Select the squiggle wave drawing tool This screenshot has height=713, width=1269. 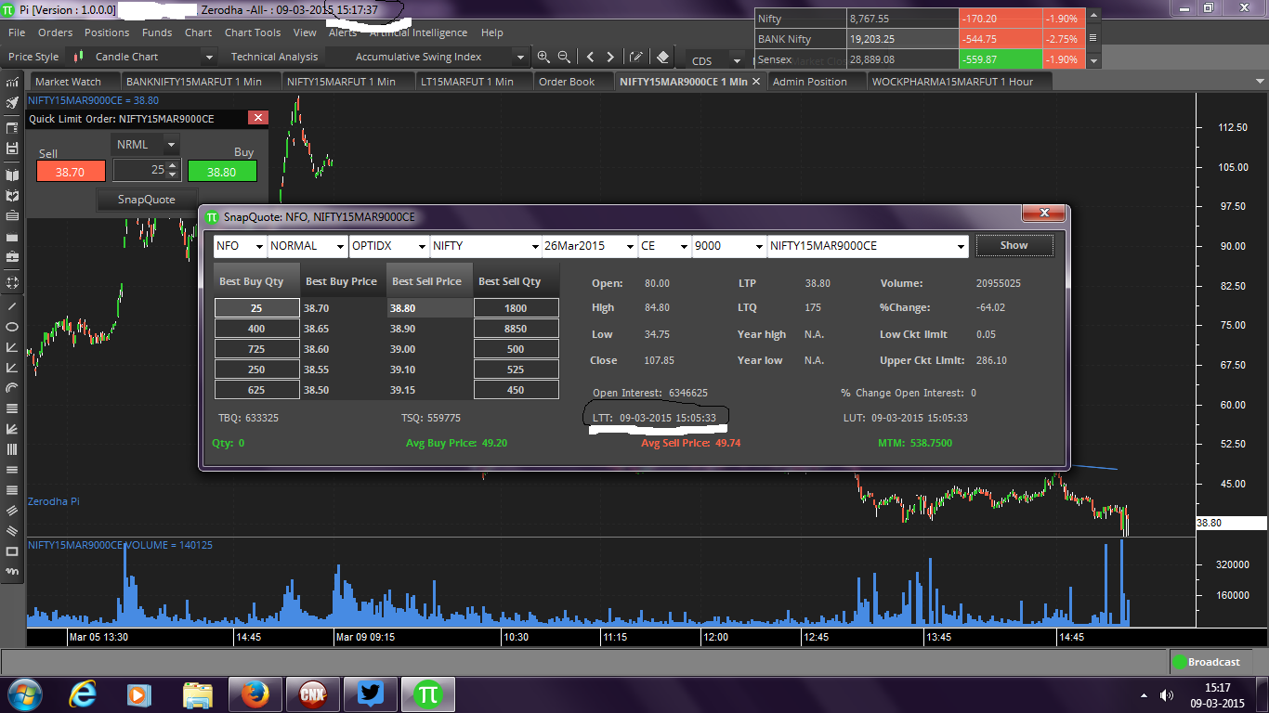(x=12, y=572)
